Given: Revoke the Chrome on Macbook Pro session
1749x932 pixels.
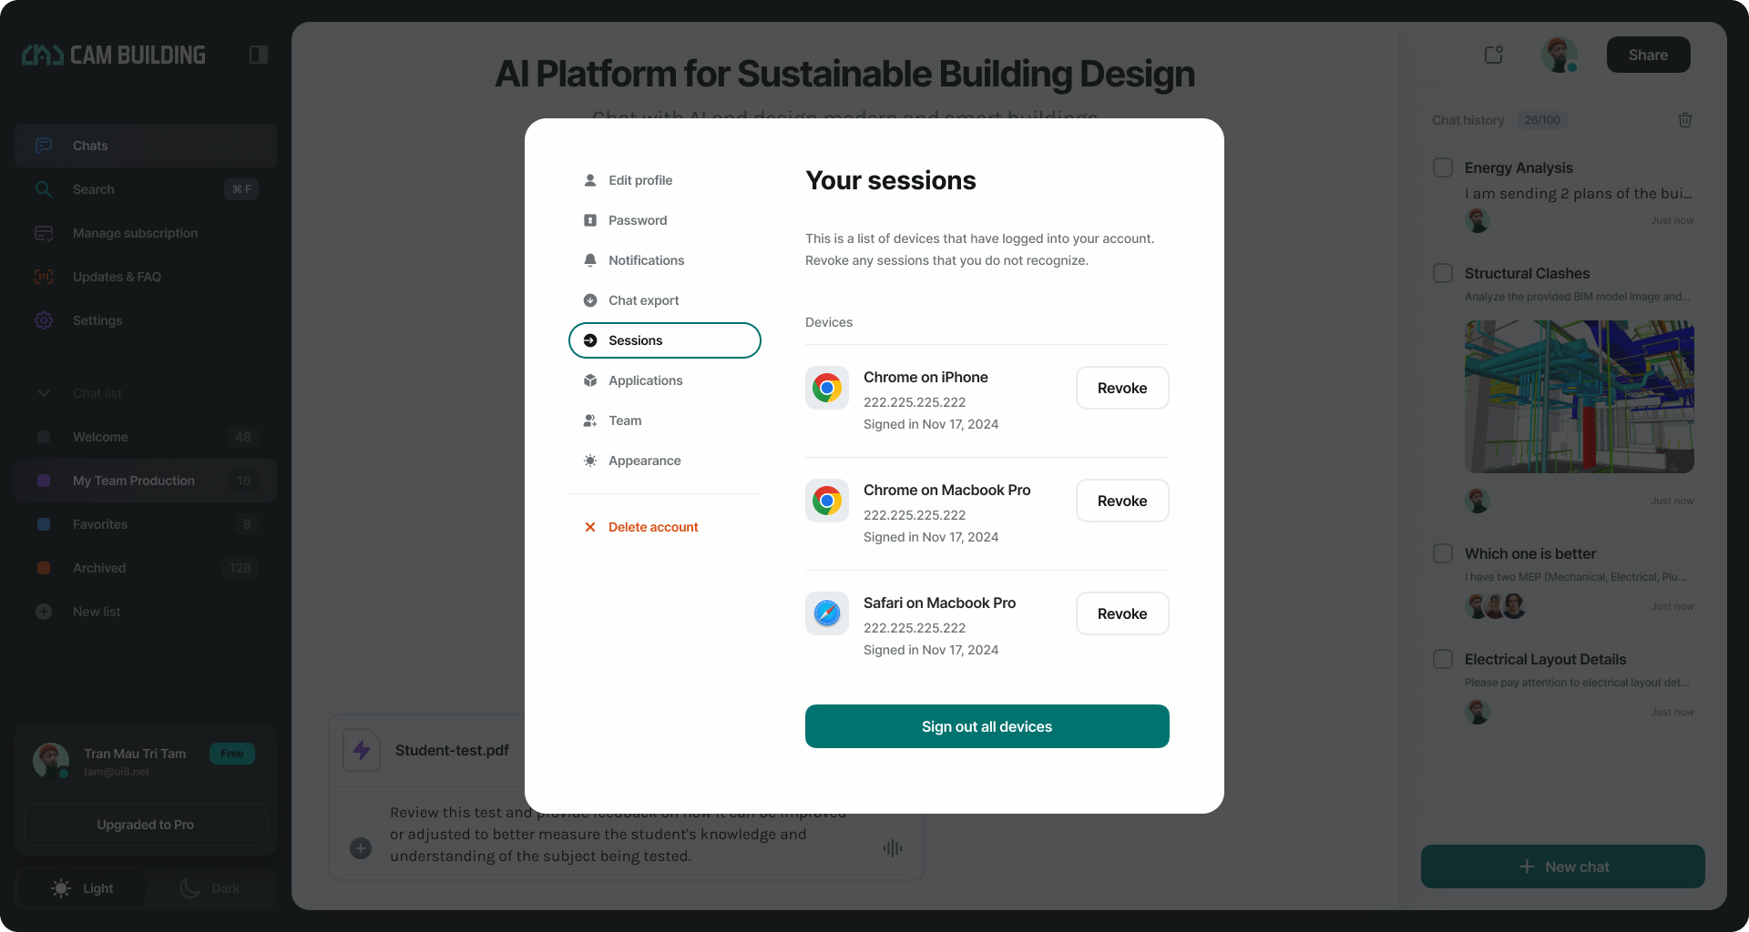Looking at the screenshot, I should (x=1122, y=501).
